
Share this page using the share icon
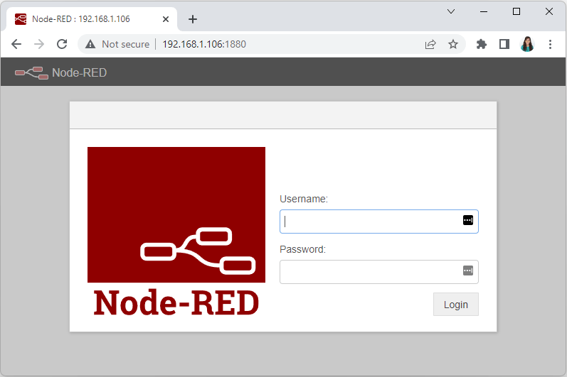pyautogui.click(x=430, y=44)
